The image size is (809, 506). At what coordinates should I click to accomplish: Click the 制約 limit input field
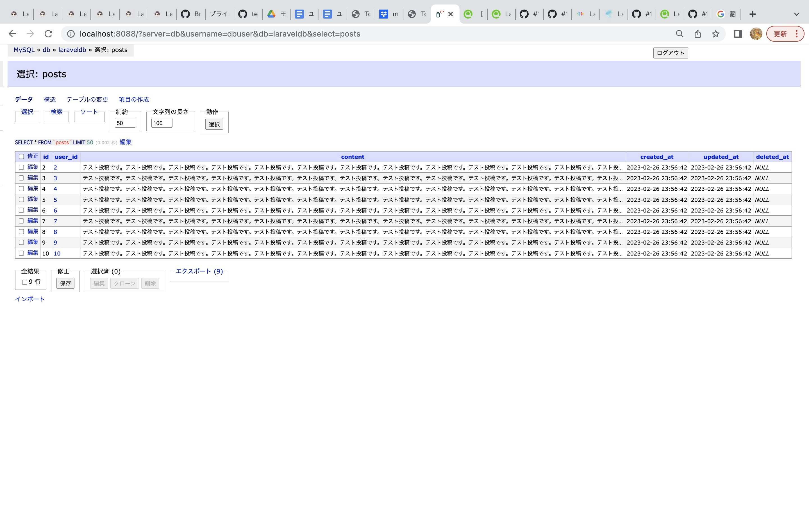coord(125,123)
